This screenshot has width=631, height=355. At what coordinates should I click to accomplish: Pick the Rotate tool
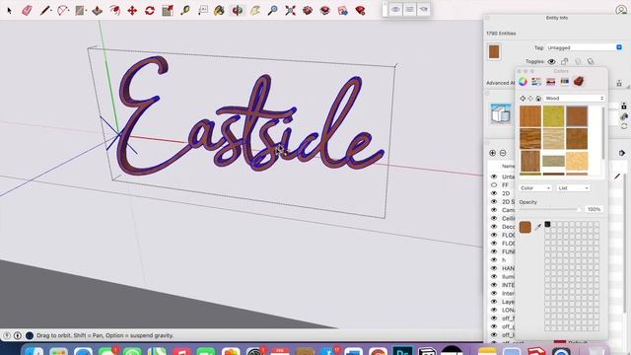[150, 11]
